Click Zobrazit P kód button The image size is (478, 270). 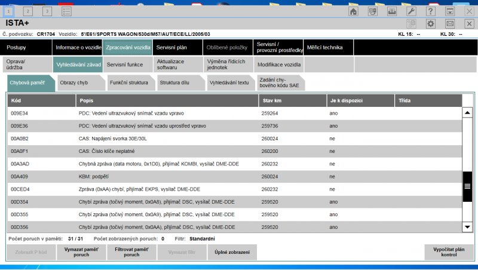pyautogui.click(x=31, y=252)
